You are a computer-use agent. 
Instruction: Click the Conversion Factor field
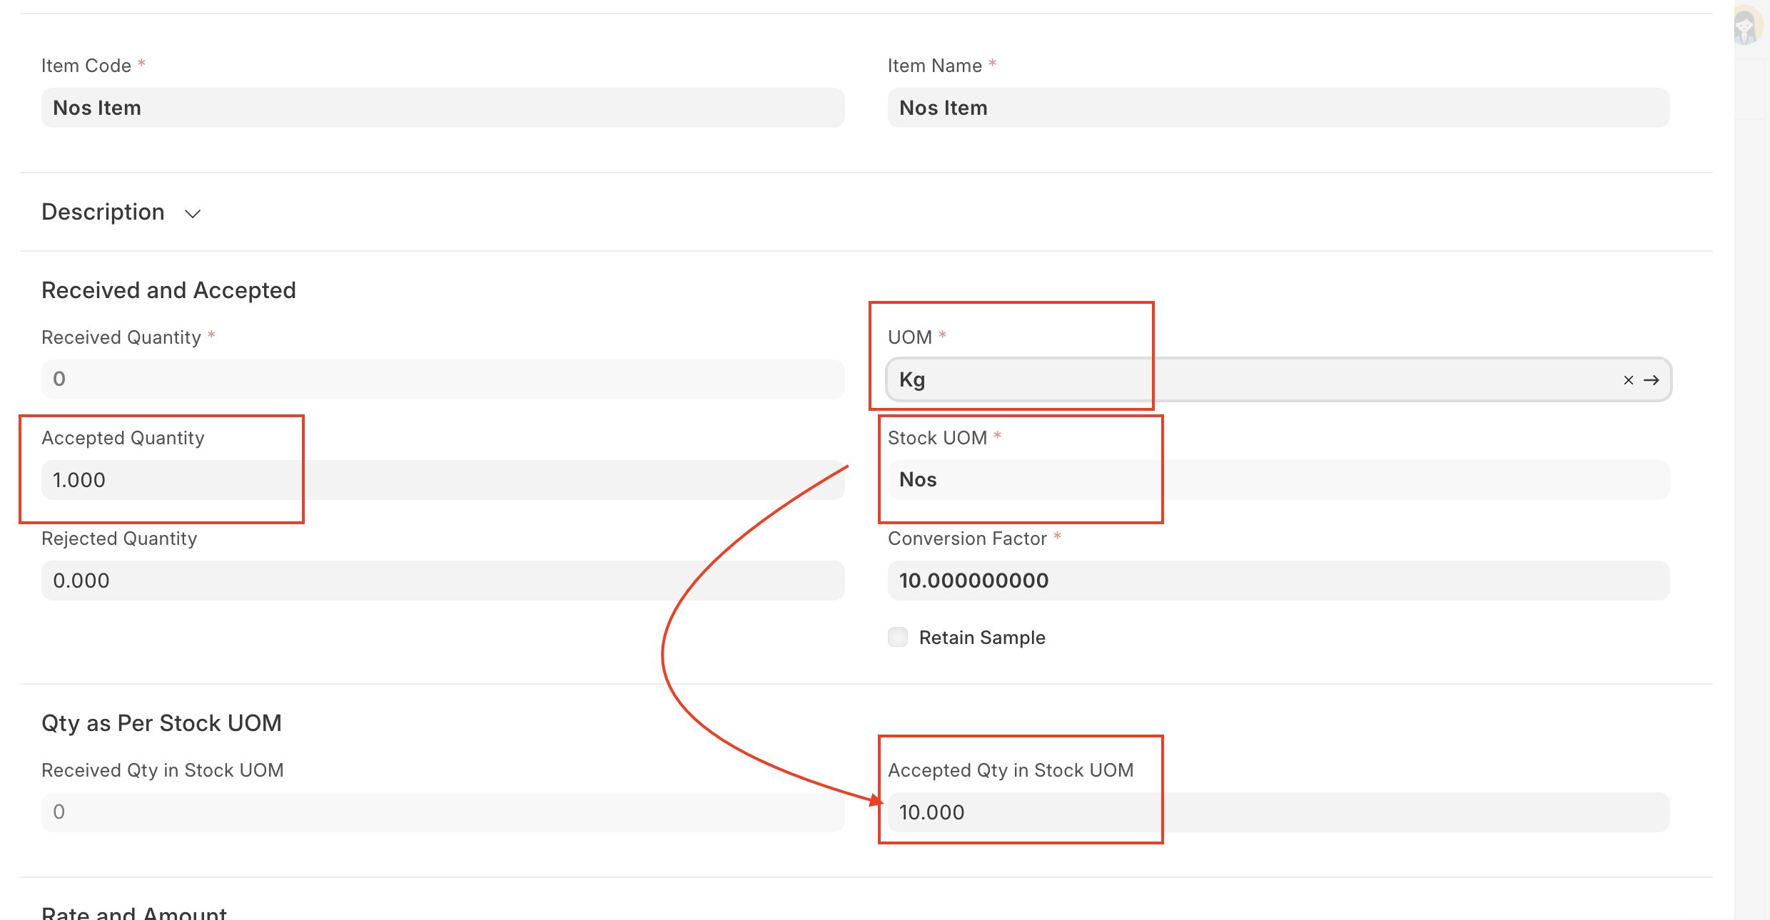1278,581
